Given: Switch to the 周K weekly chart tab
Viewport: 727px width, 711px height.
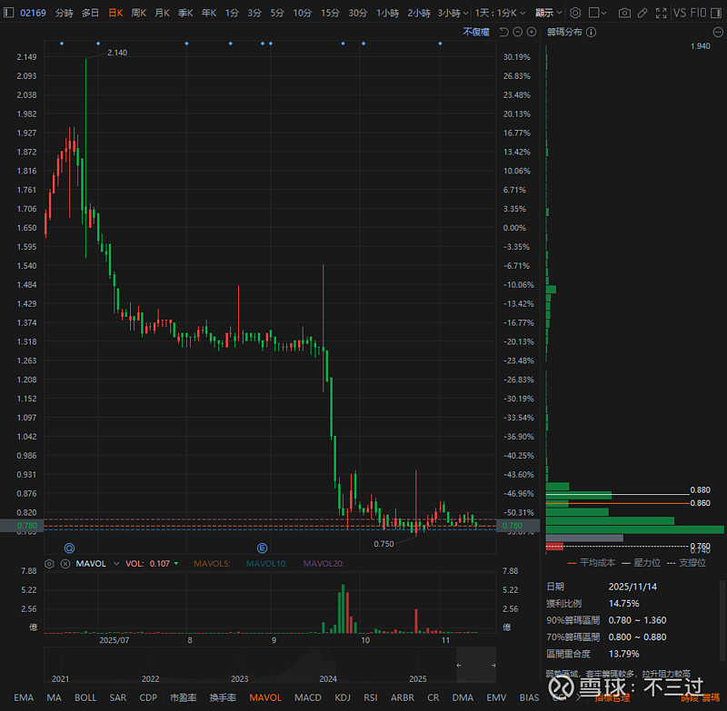Looking at the screenshot, I should coord(138,14).
